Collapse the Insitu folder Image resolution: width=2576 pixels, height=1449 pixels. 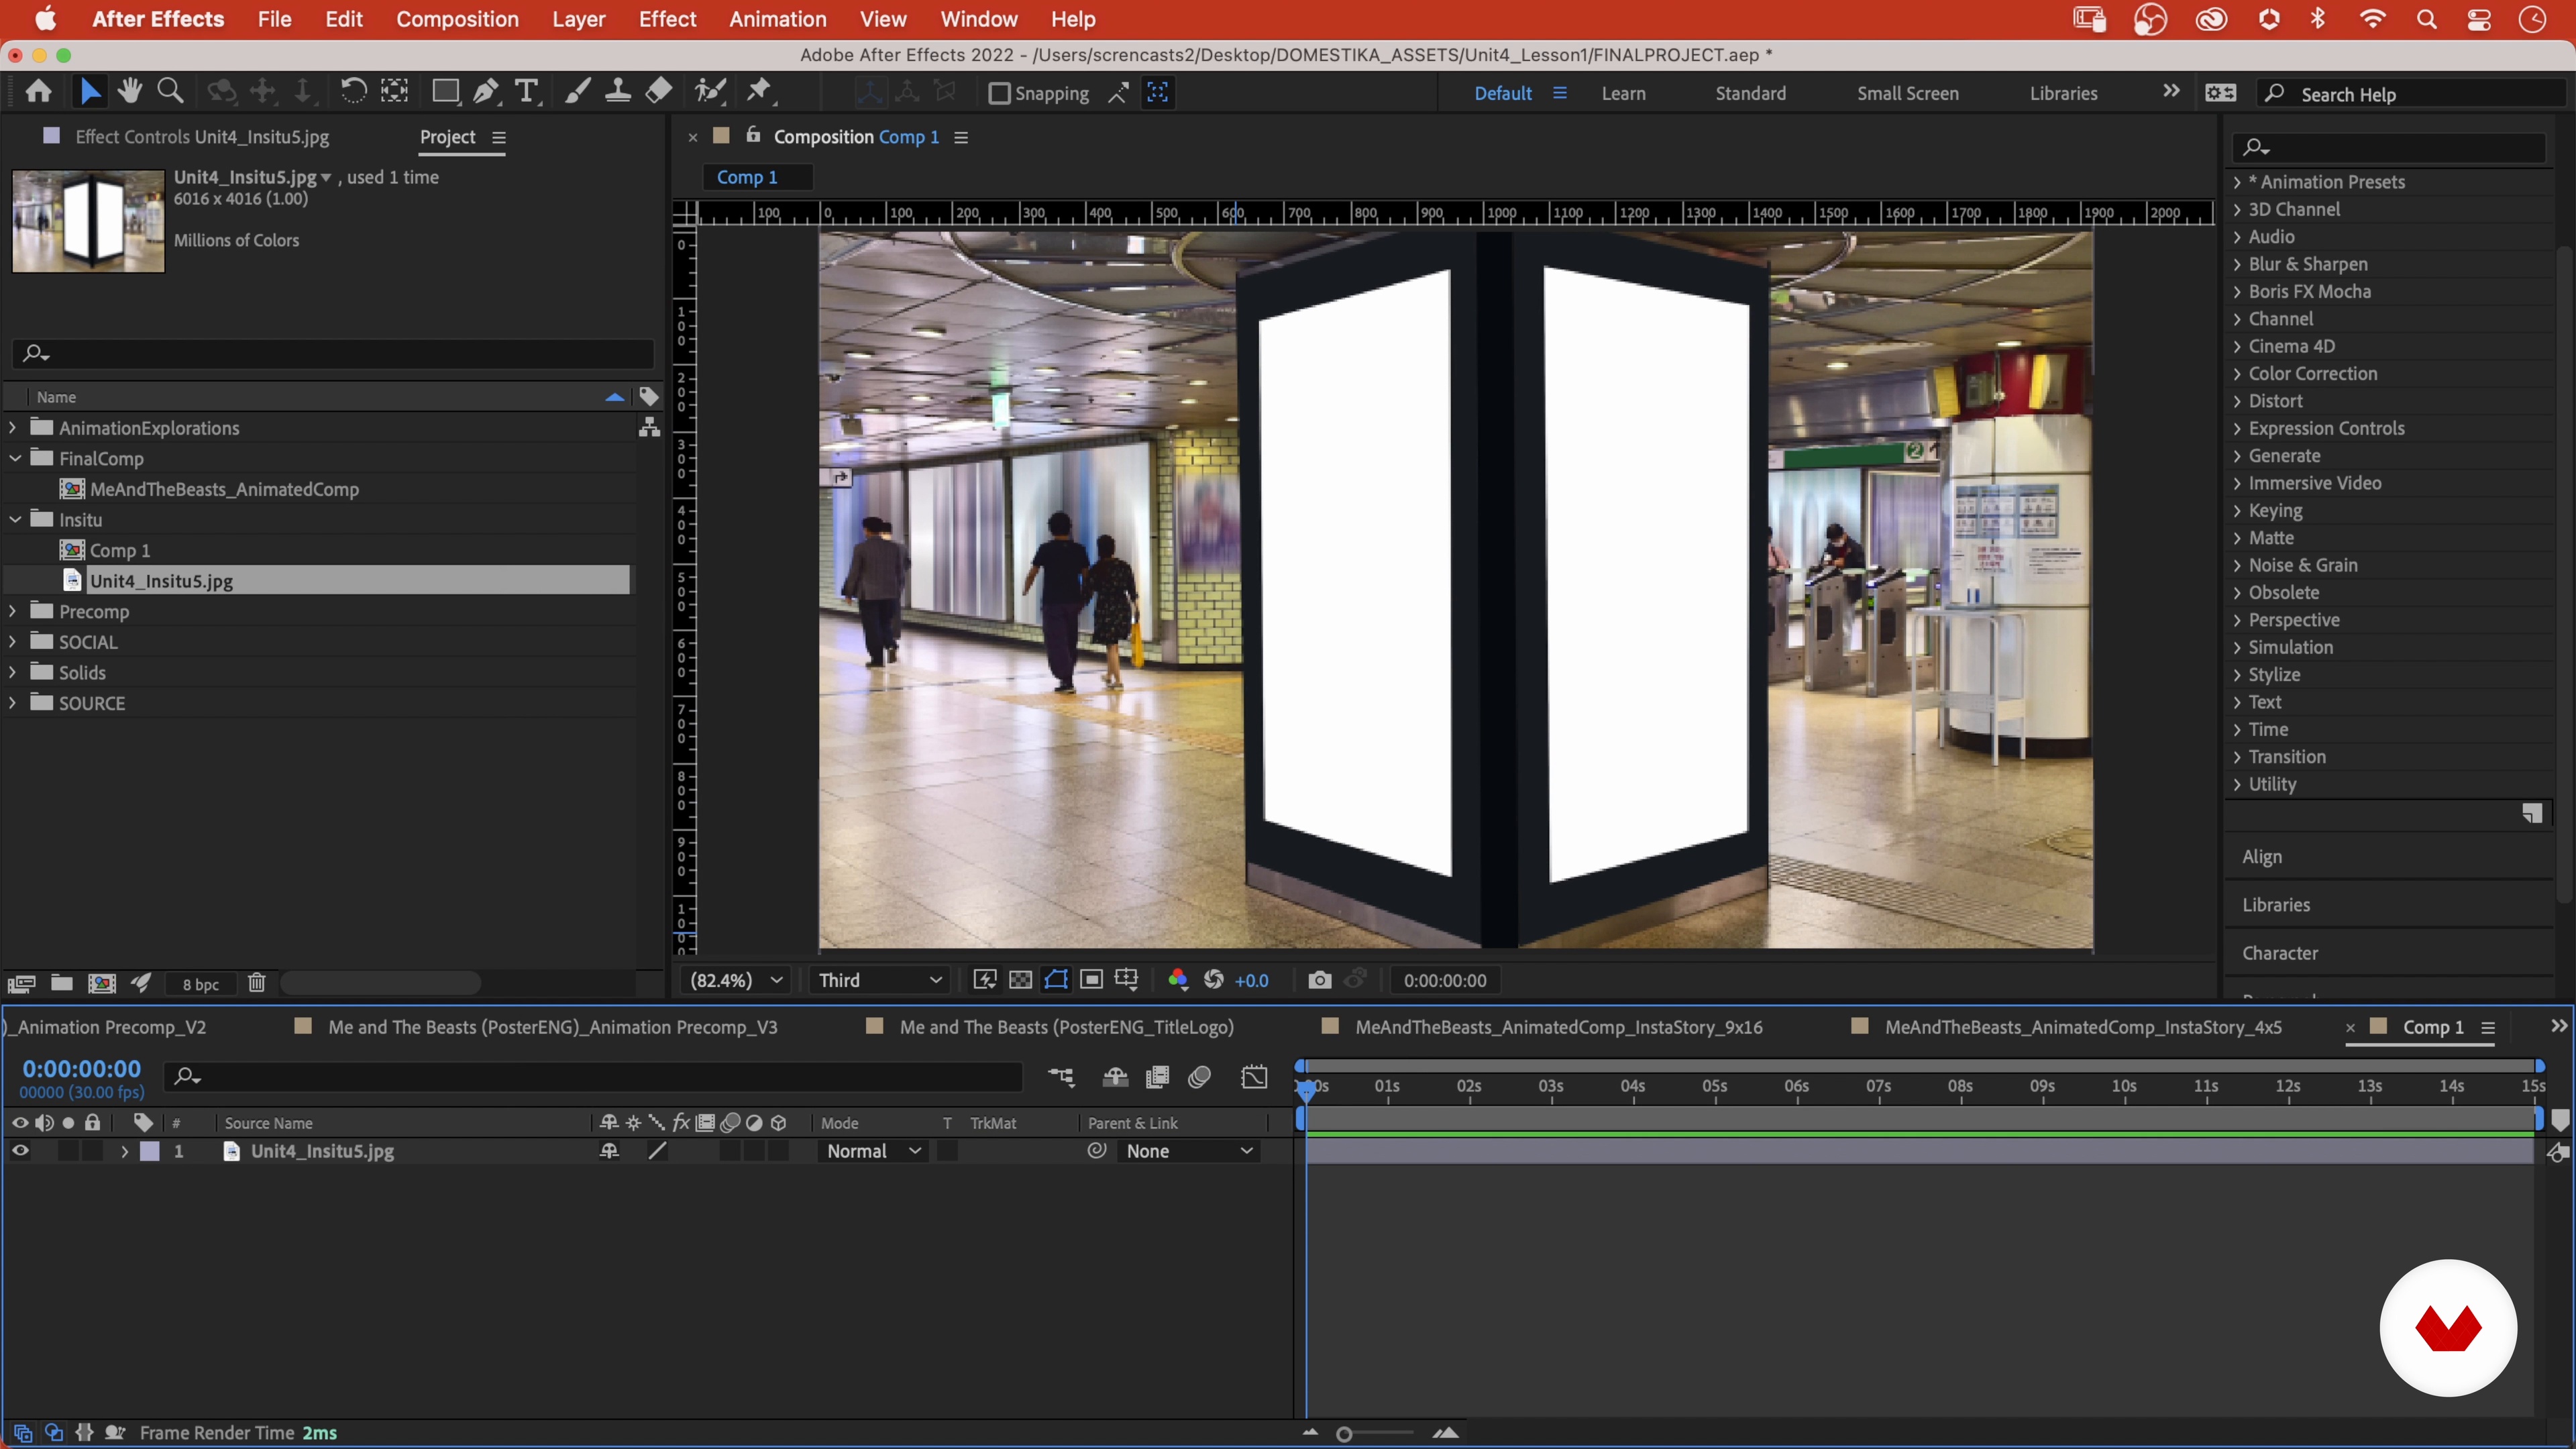pos(14,519)
